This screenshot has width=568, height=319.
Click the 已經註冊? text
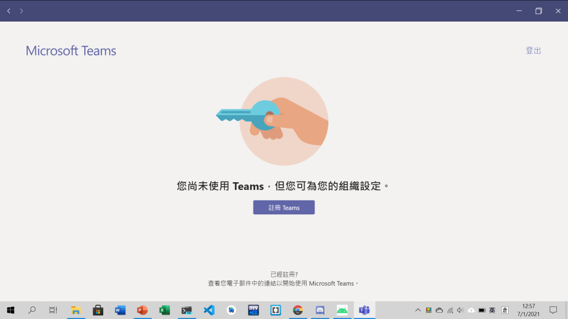point(284,274)
